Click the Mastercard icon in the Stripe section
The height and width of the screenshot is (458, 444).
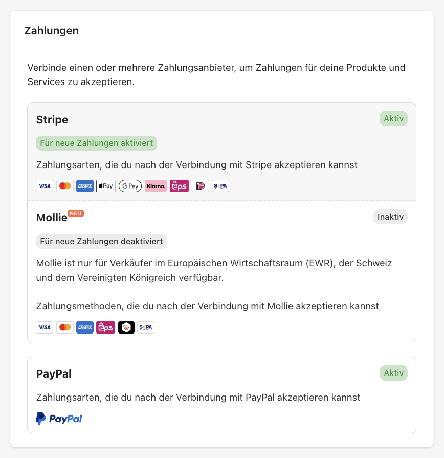[65, 185]
